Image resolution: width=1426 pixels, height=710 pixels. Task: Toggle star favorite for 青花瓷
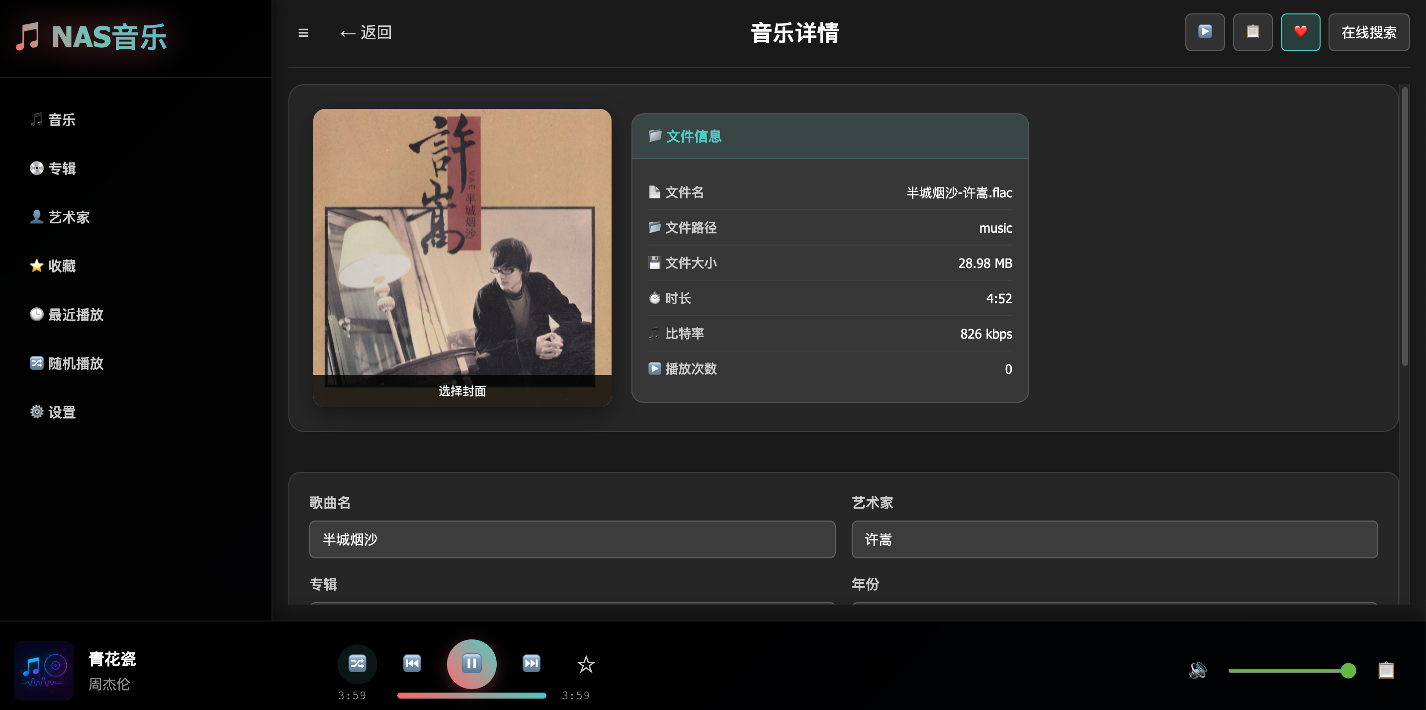pos(586,664)
